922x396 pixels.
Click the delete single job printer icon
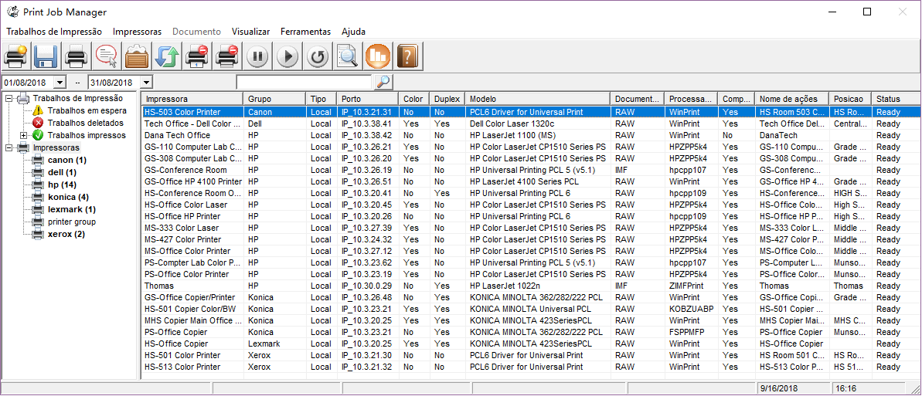pos(197,56)
